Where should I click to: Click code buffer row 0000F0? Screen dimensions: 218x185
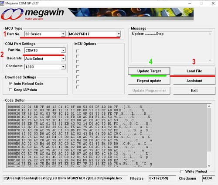[80, 157]
